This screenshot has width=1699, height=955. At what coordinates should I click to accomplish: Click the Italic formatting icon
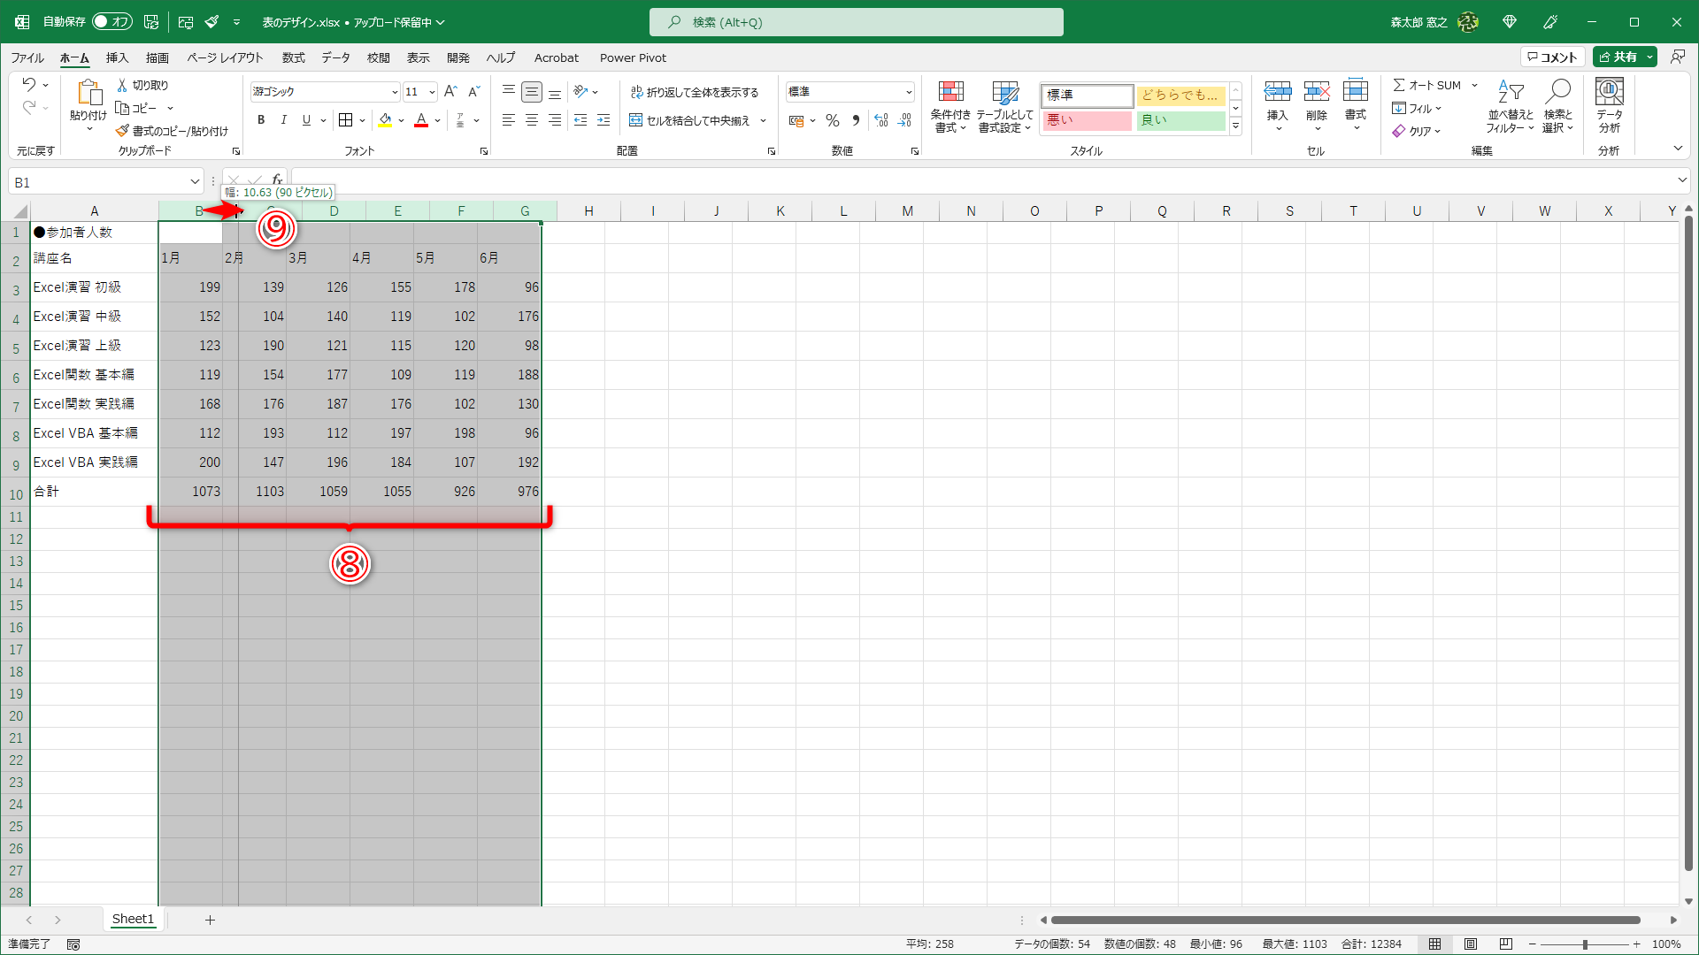click(x=283, y=120)
